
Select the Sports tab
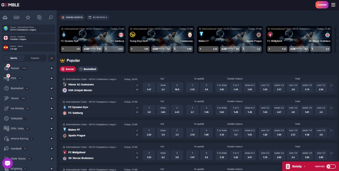click(x=14, y=58)
